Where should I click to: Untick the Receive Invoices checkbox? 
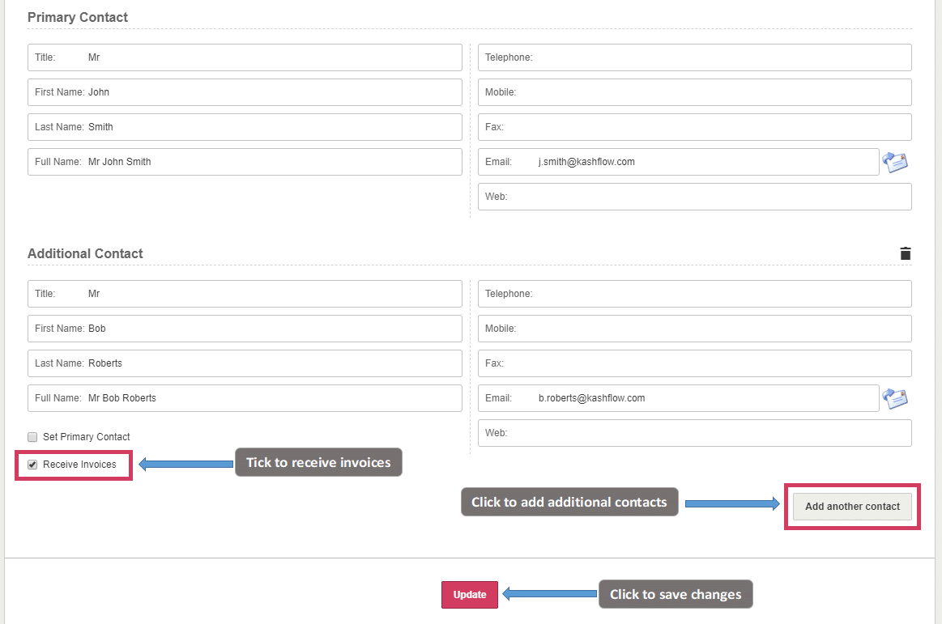[33, 465]
